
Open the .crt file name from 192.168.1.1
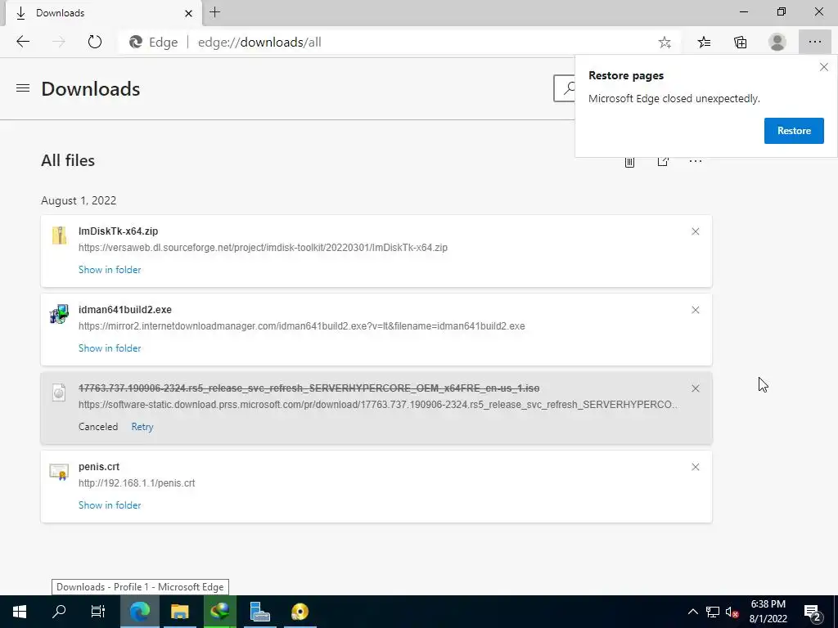point(99,467)
